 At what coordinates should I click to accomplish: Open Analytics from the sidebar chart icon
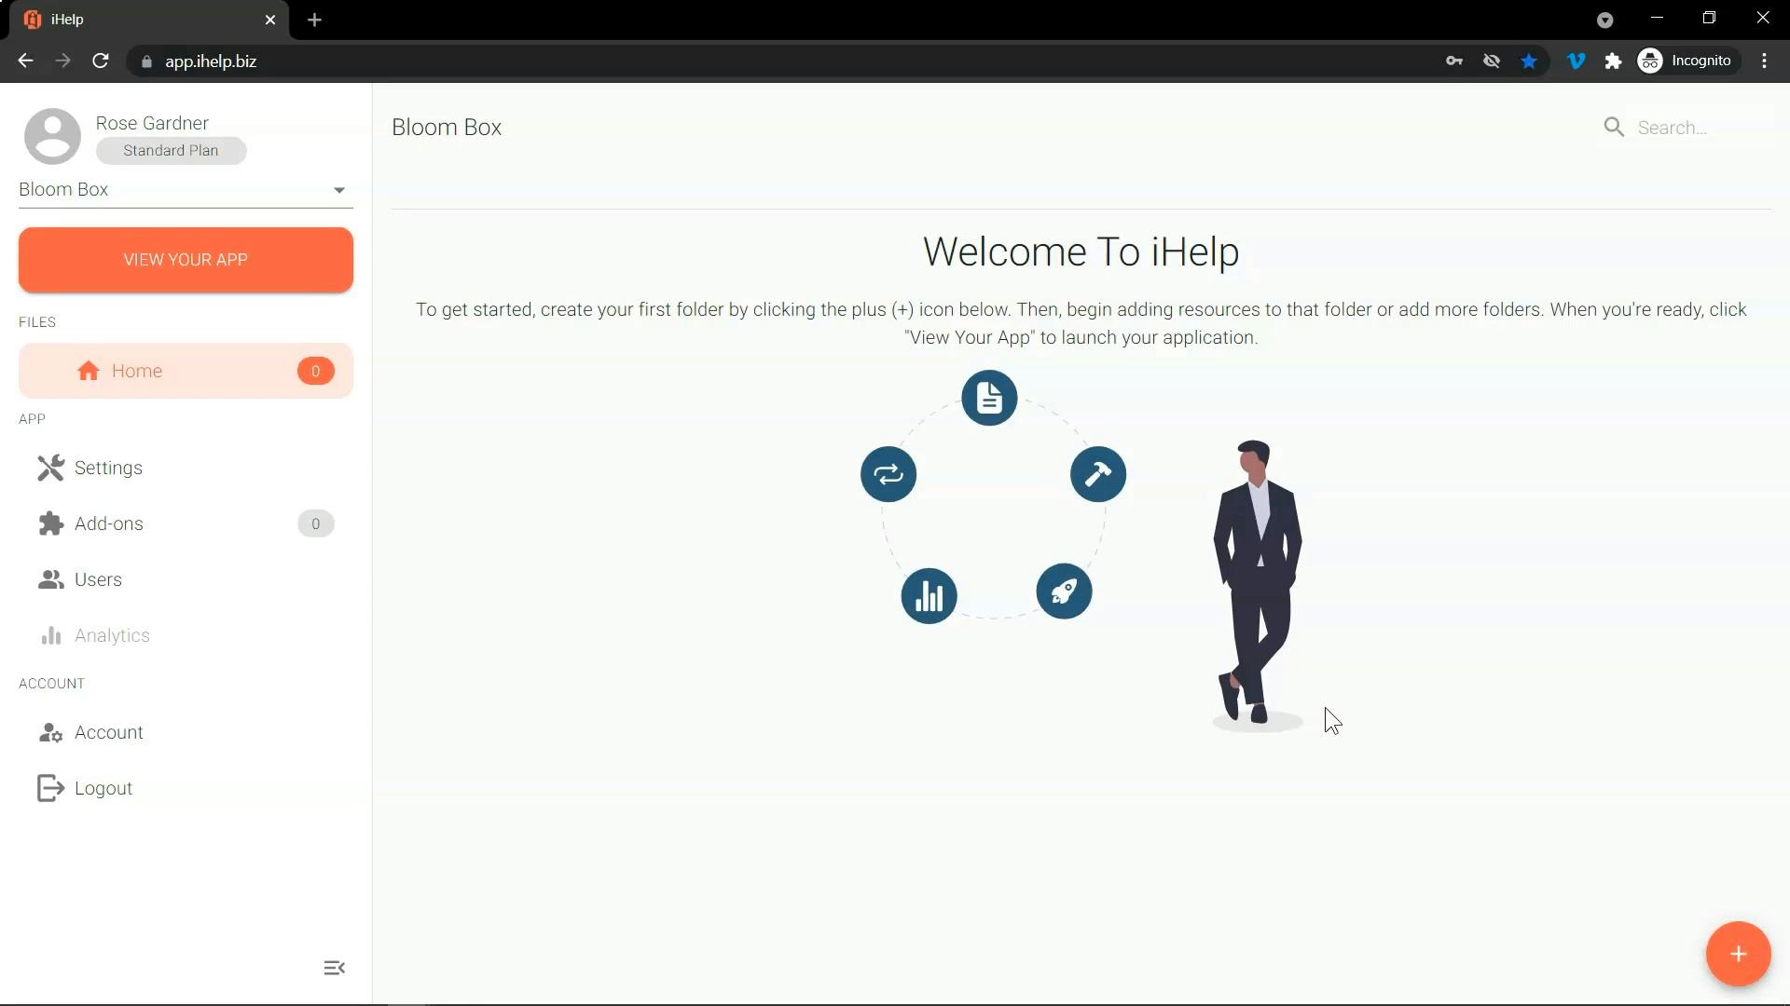(49, 635)
